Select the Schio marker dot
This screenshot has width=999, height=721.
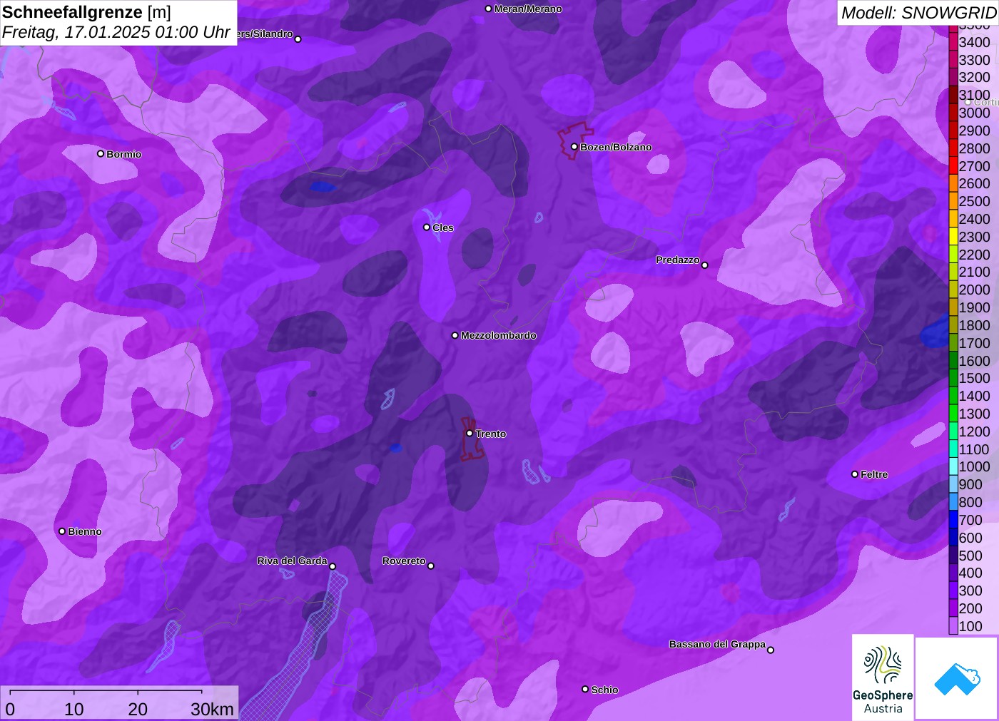pyautogui.click(x=585, y=689)
